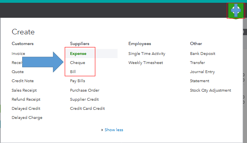Select Delayed Credit
247x143 pixels.
click(x=26, y=108)
